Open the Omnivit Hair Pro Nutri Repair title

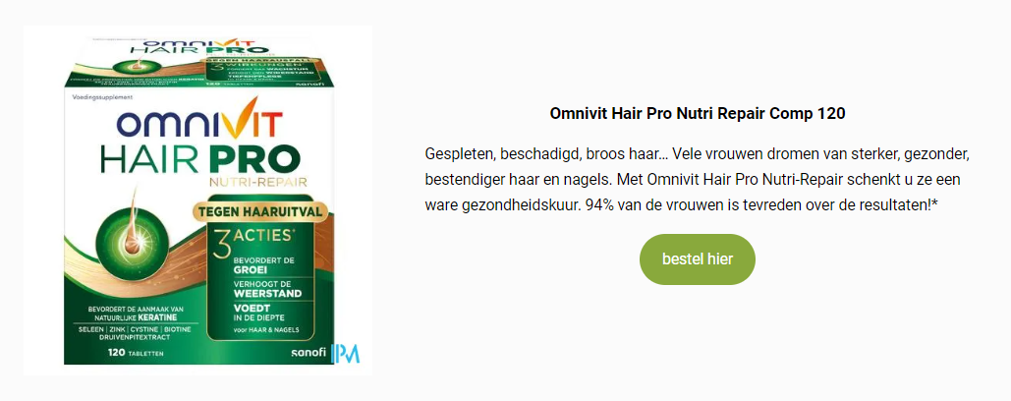click(x=697, y=114)
